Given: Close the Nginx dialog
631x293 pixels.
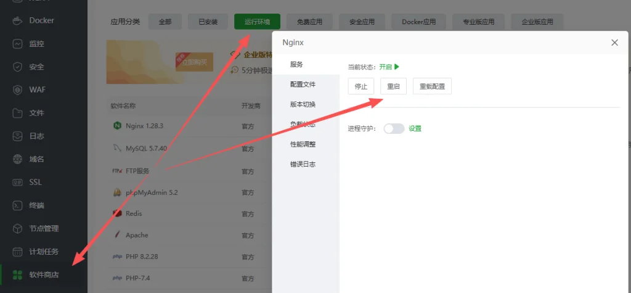Looking at the screenshot, I should [614, 43].
